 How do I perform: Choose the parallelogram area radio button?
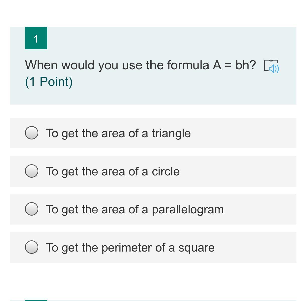pos(32,209)
